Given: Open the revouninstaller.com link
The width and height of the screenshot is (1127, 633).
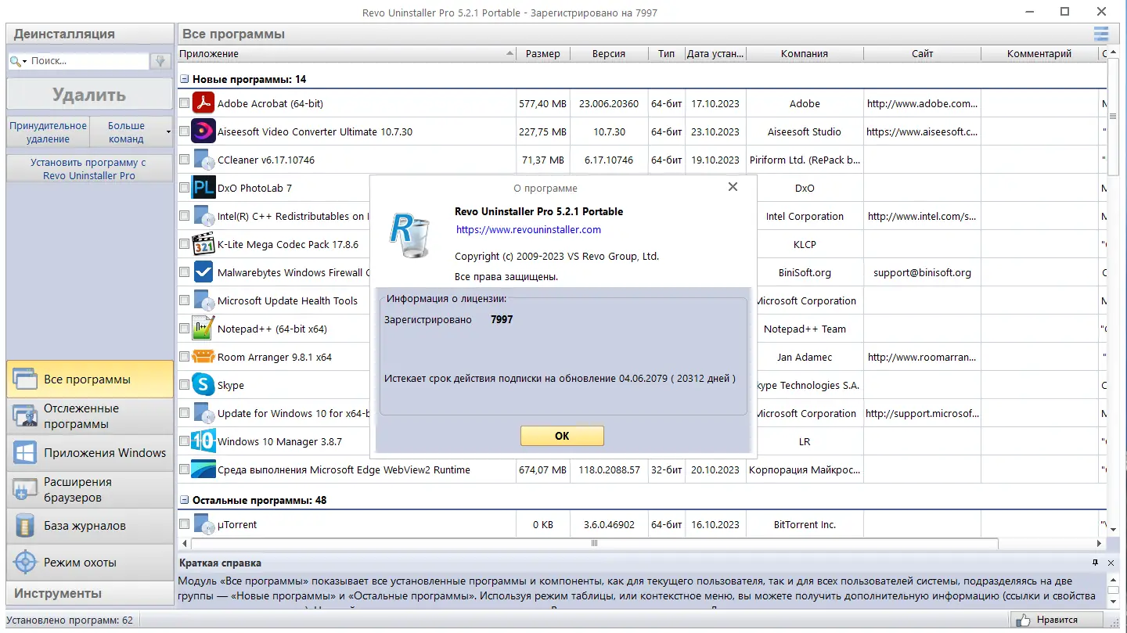Looking at the screenshot, I should [529, 230].
